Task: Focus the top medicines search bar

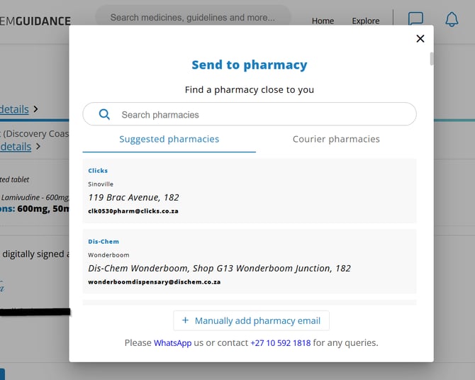Action: tap(193, 18)
